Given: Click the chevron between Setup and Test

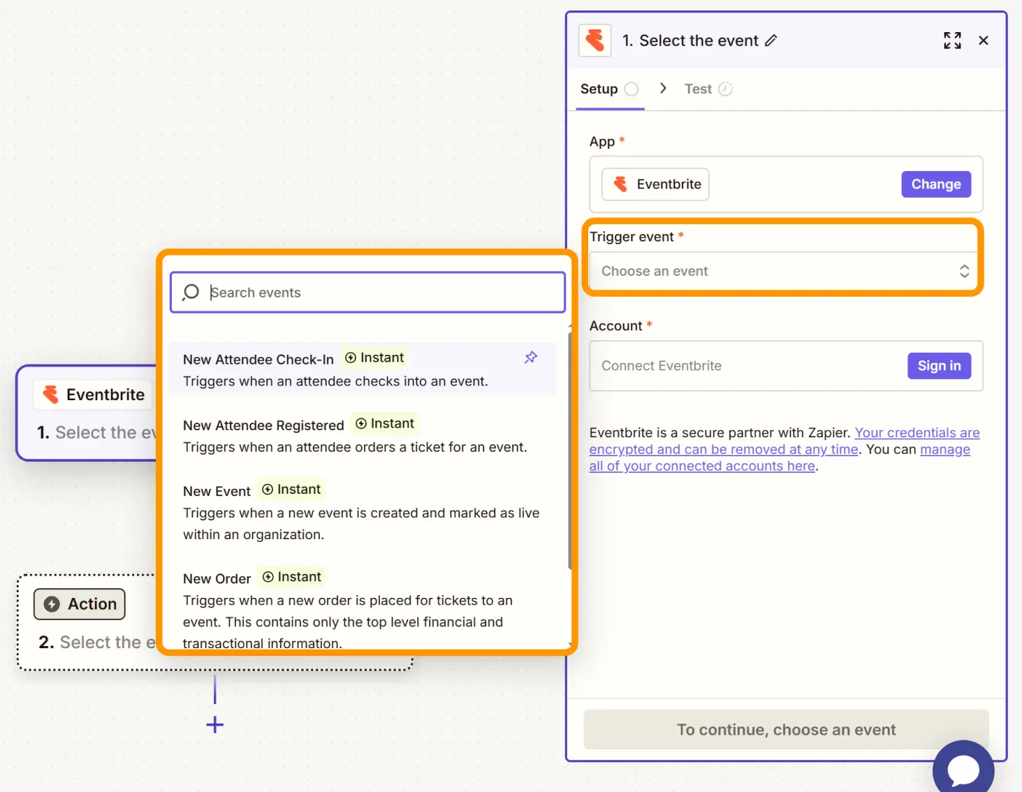Looking at the screenshot, I should tap(663, 88).
